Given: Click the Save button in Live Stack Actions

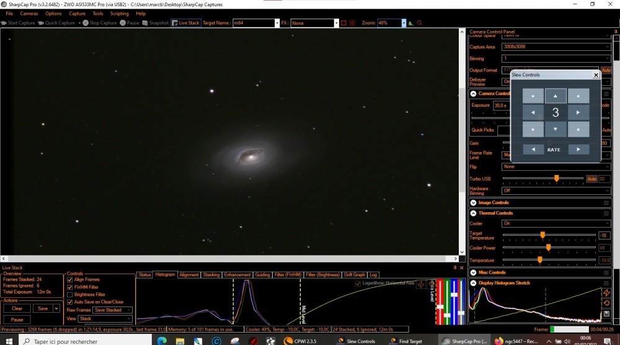Looking at the screenshot, I should [x=43, y=308].
